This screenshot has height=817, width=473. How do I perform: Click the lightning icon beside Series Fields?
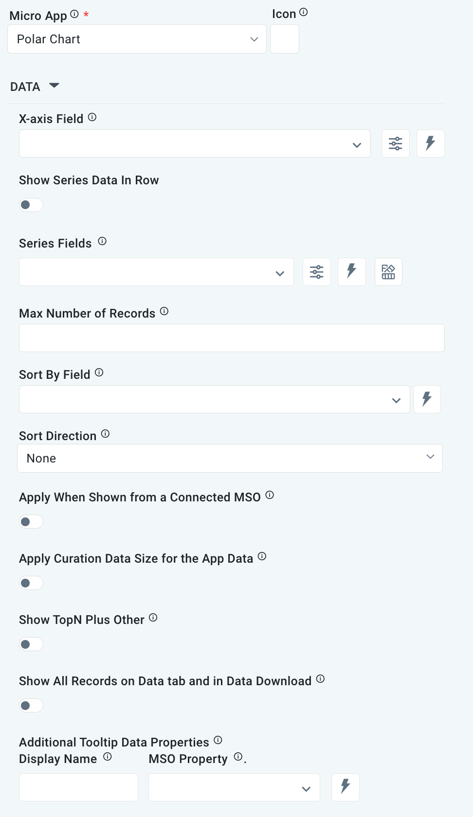click(351, 272)
